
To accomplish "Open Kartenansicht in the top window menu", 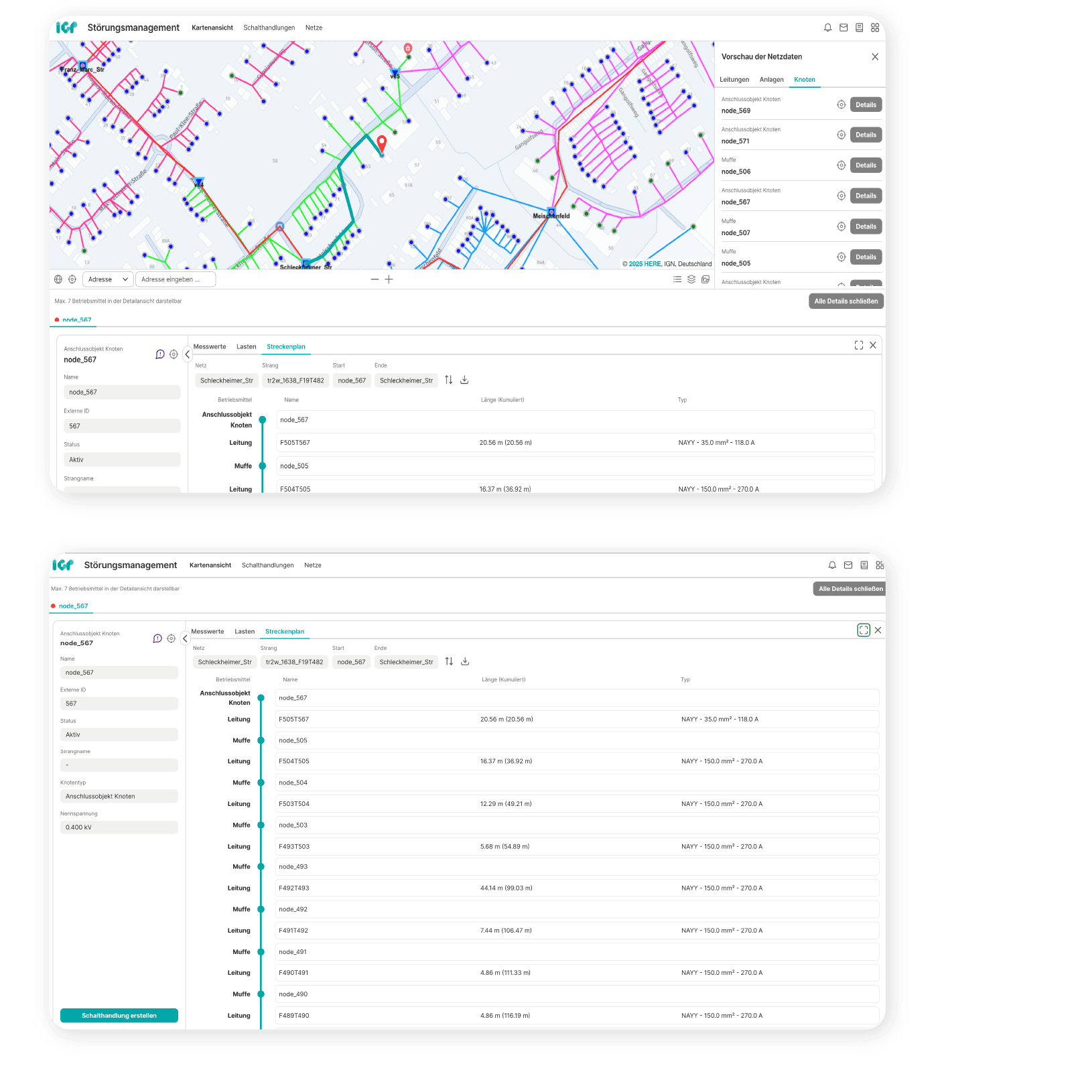I will (212, 27).
